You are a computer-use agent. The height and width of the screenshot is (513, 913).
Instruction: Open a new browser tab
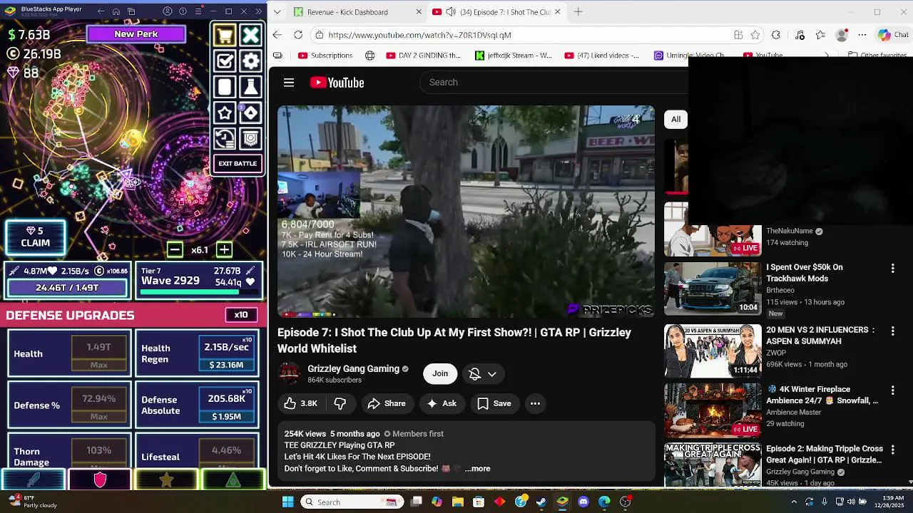[578, 12]
